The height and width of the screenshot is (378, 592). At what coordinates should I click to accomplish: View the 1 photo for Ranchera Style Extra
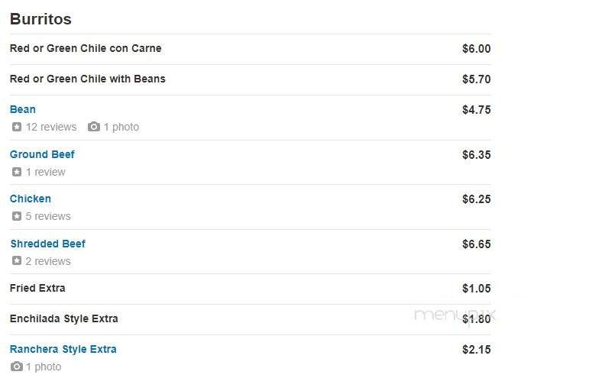(x=44, y=367)
